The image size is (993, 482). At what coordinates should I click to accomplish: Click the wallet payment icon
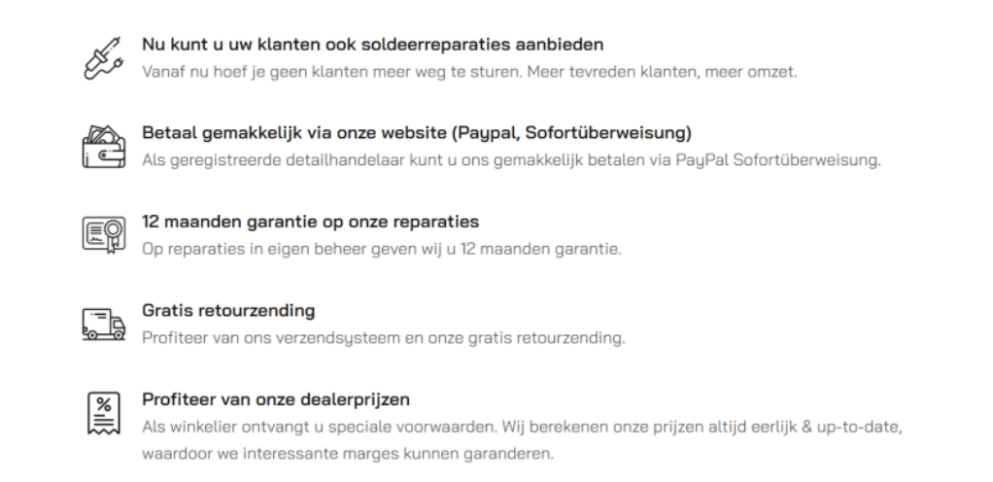[97, 146]
